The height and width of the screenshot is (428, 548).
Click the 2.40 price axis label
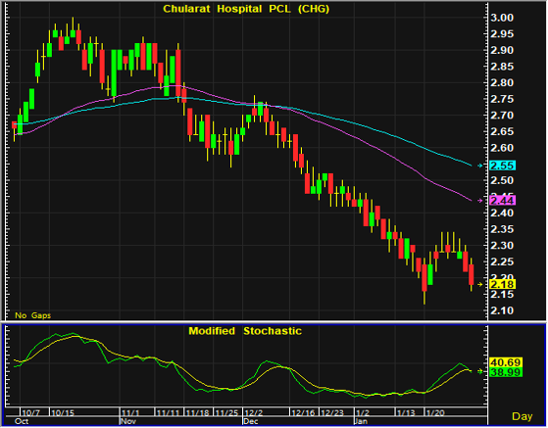pos(502,213)
